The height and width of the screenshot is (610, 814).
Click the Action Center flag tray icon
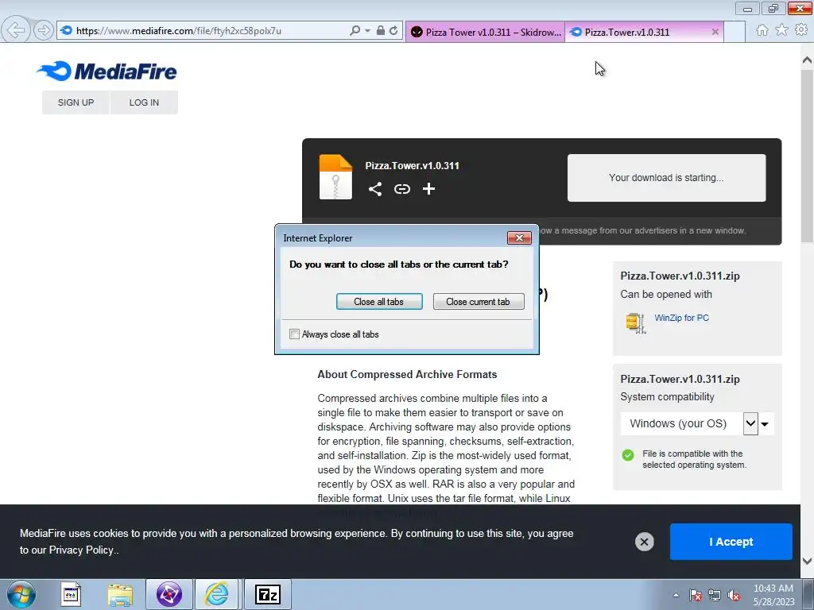tap(696, 595)
